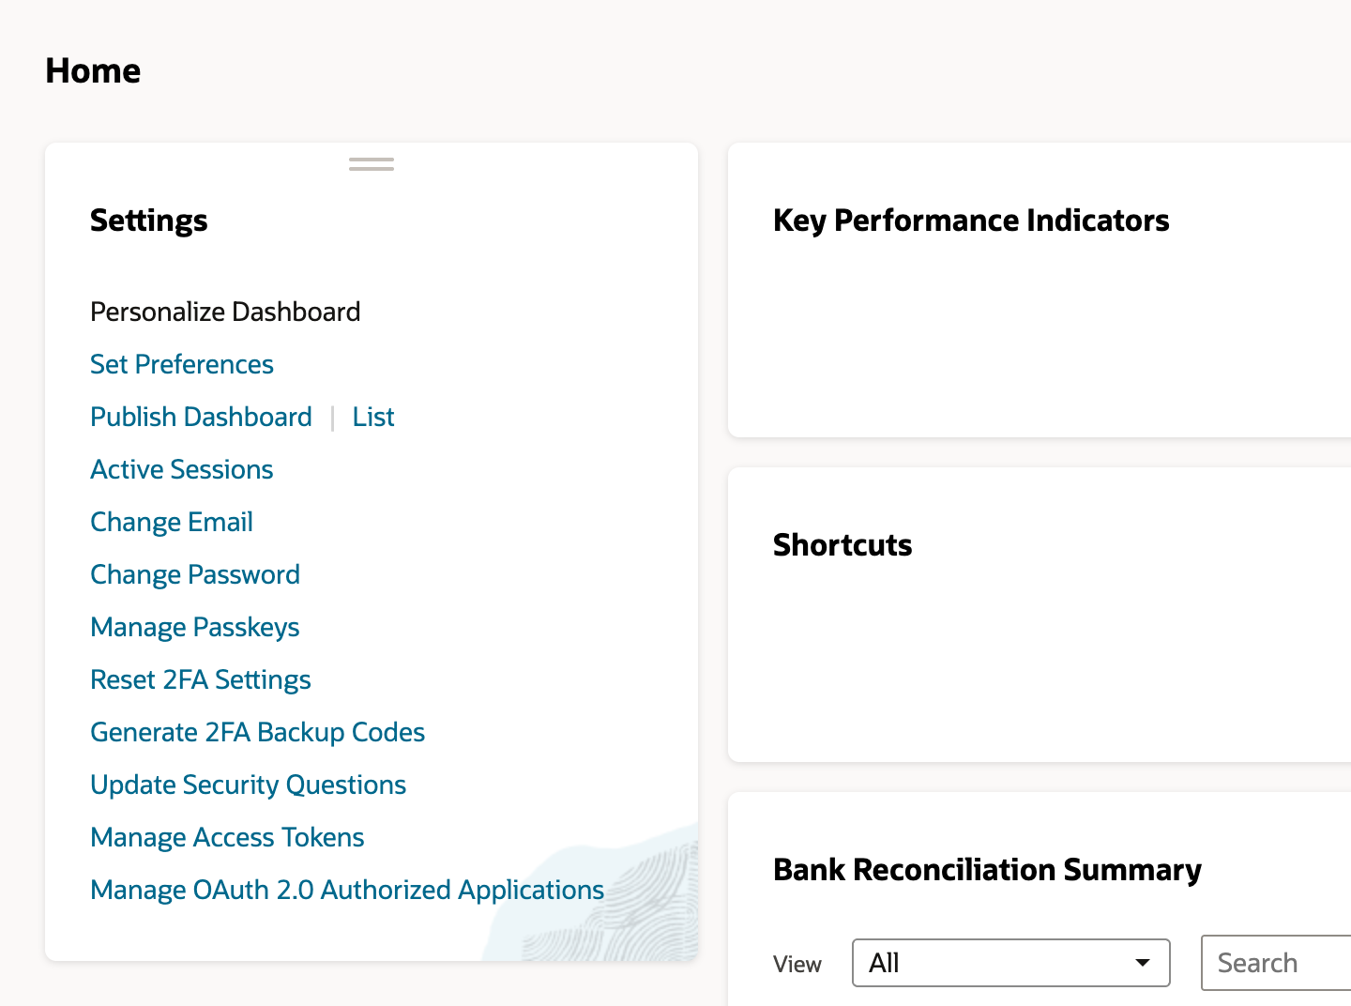Click the Settings portlet drag handle
The height and width of the screenshot is (1006, 1351).
pos(372,164)
